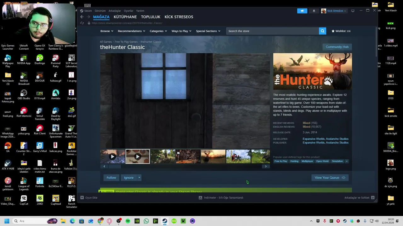Open Dead by Daylight desktop shortcut
Viewport: 403px width, 226px height.
pos(56,114)
